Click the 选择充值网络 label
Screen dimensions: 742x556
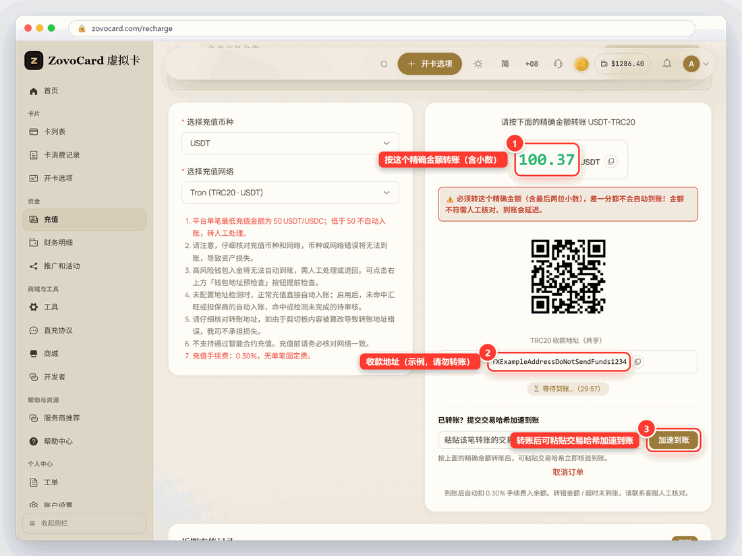[x=210, y=171]
